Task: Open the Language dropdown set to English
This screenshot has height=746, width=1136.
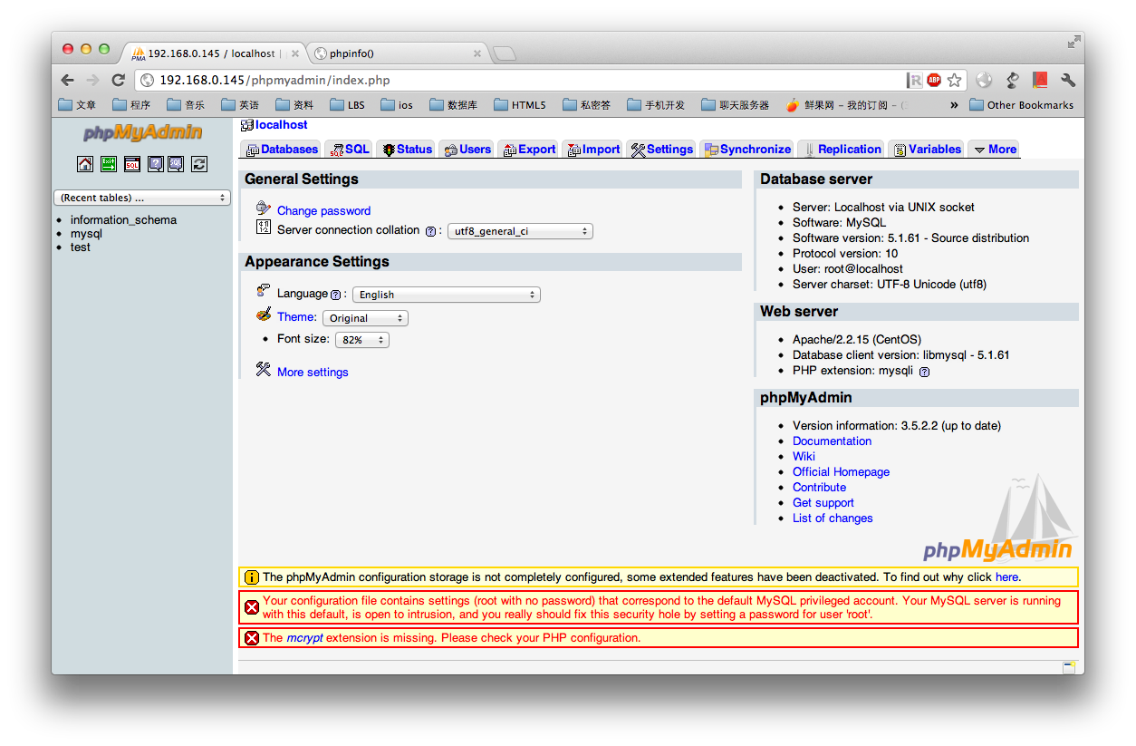Action: click(447, 295)
